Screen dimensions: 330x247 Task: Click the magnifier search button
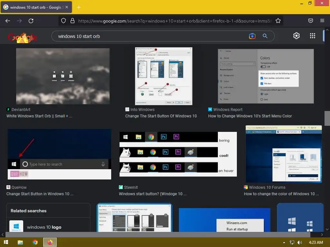pyautogui.click(x=265, y=36)
